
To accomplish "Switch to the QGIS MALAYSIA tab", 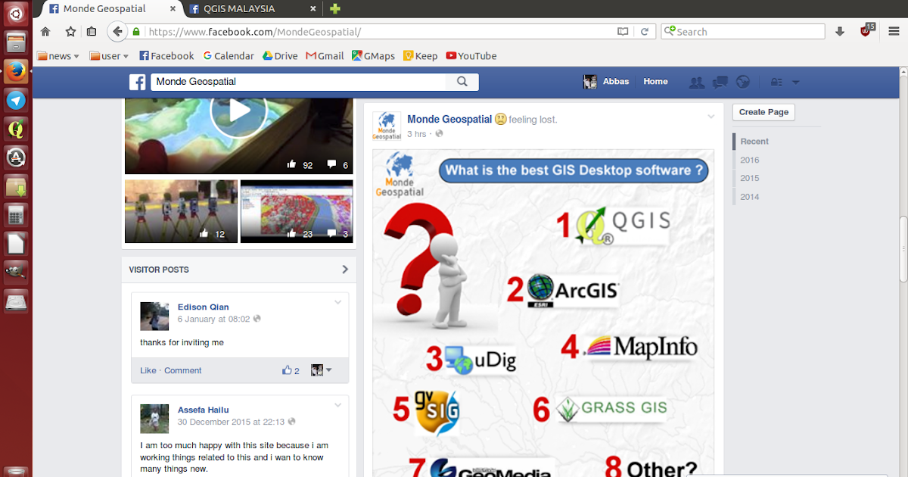I will point(239,9).
